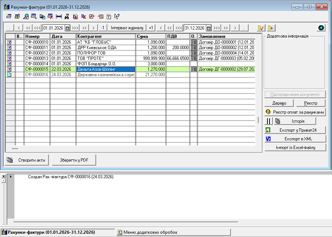Click the Privat24 icon beside export button
332x237 pixels.
[x=268, y=130]
